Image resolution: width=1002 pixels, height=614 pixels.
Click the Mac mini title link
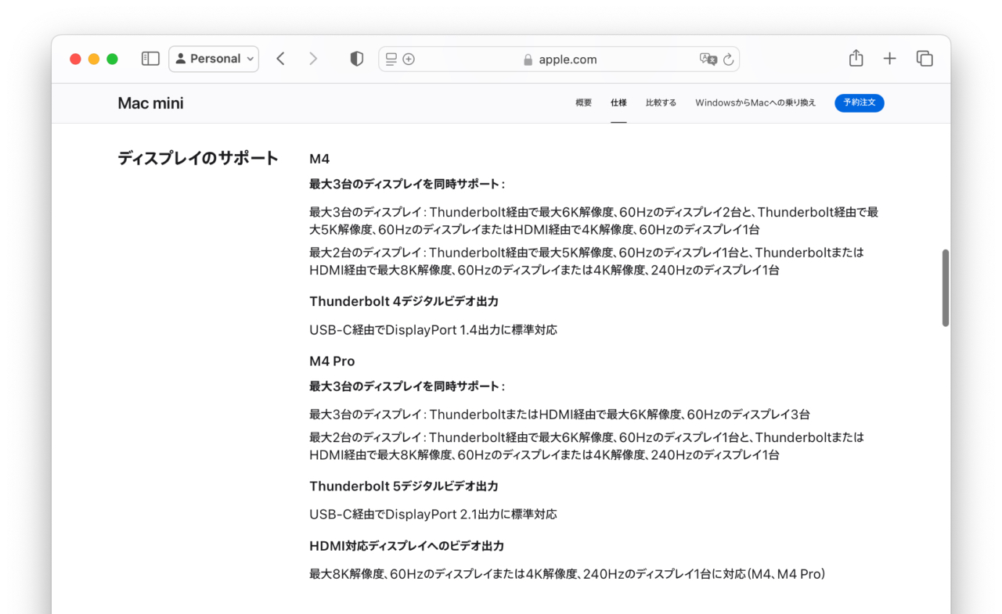151,103
